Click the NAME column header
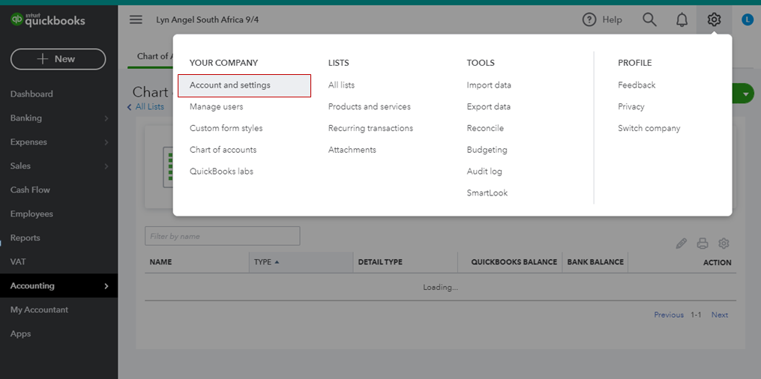The image size is (761, 379). tap(160, 262)
